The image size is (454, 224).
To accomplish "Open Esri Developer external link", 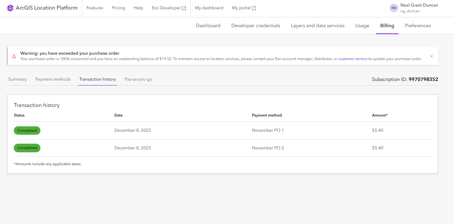I will pyautogui.click(x=169, y=8).
